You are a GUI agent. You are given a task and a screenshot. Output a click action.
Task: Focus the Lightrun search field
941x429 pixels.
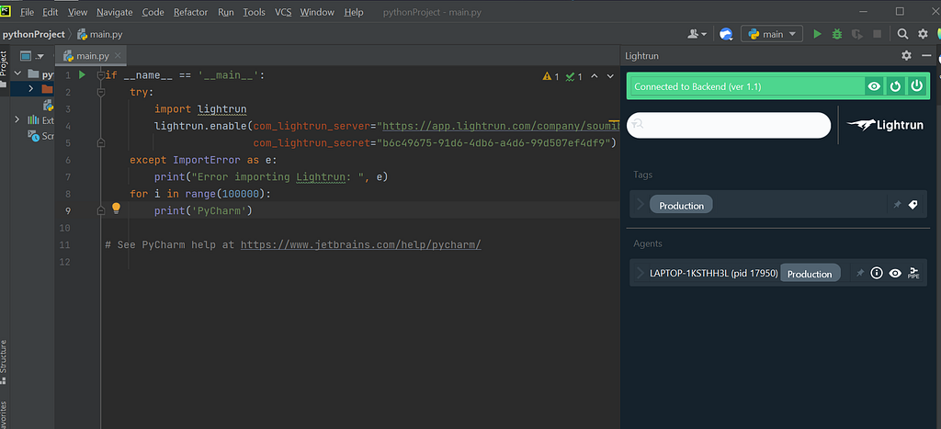tap(729, 125)
